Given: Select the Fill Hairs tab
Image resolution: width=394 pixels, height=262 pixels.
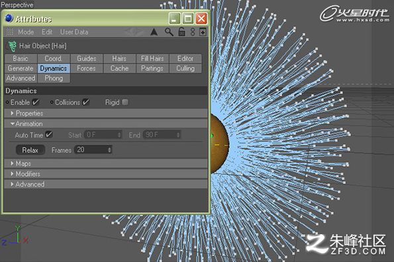Looking at the screenshot, I should [x=152, y=58].
